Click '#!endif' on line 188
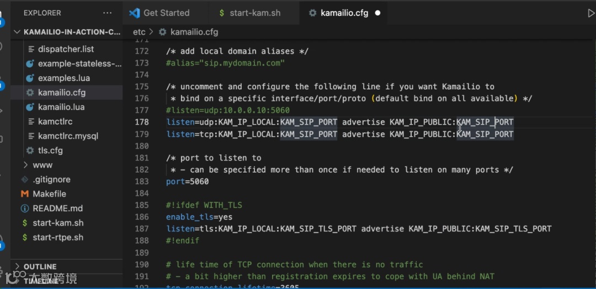 [183, 240]
